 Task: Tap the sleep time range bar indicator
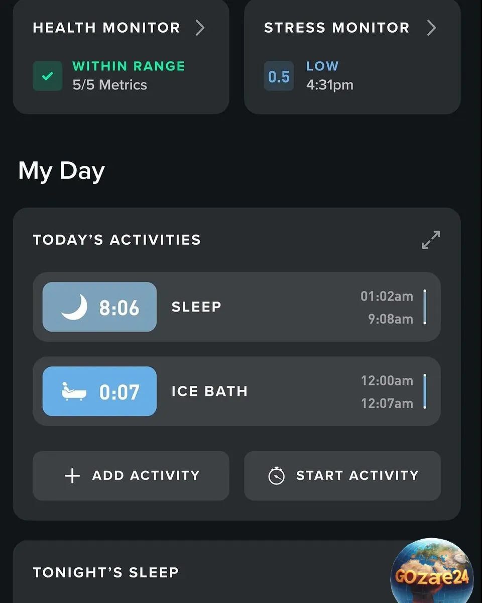coord(425,307)
